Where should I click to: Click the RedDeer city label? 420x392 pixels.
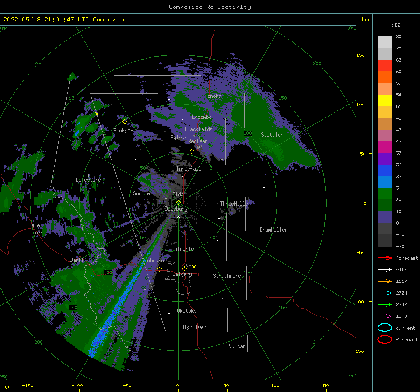click(198, 141)
